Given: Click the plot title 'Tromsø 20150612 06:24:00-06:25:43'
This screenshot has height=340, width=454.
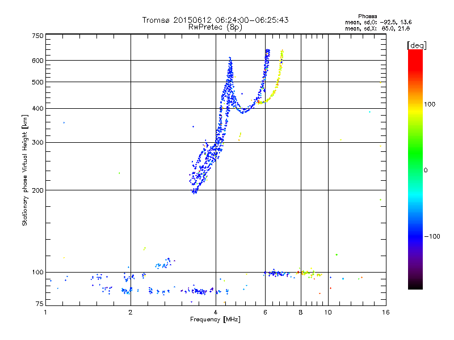Looking at the screenshot, I should [215, 20].
